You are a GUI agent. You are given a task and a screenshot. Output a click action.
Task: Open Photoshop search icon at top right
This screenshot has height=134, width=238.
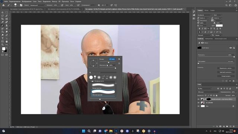(x=226, y=5)
